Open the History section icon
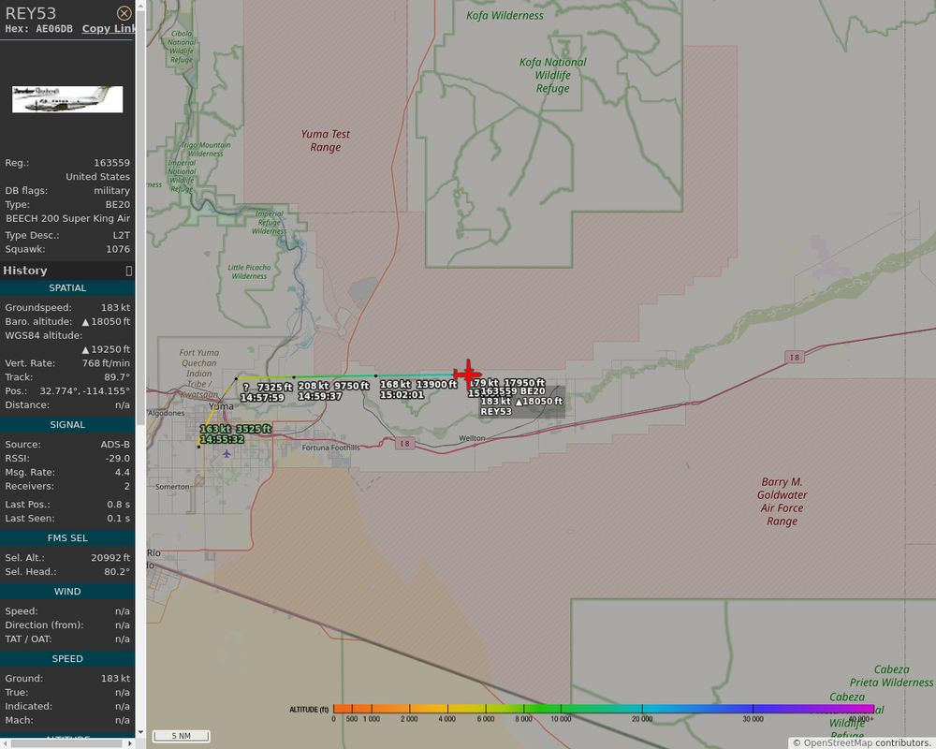936x749 pixels. pos(129,271)
